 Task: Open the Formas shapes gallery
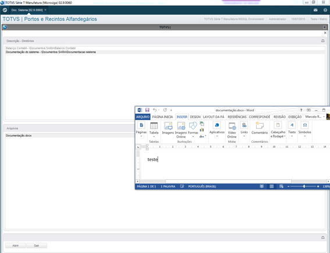coord(193,129)
